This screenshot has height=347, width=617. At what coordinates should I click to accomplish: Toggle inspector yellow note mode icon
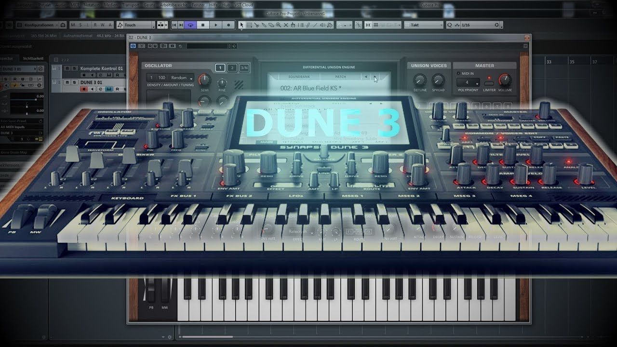pyautogui.click(x=15, y=85)
